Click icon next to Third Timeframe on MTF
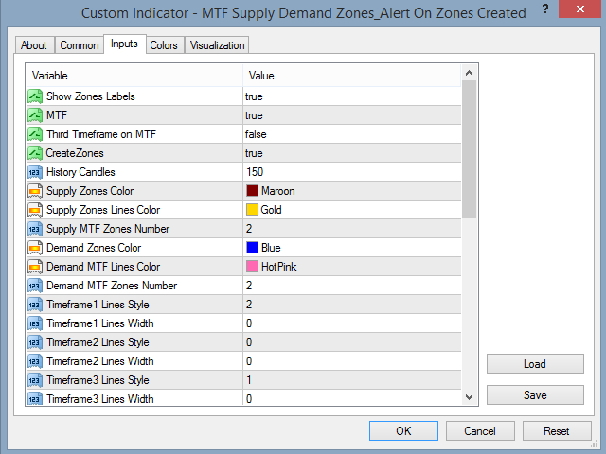The image size is (606, 454). 35,134
